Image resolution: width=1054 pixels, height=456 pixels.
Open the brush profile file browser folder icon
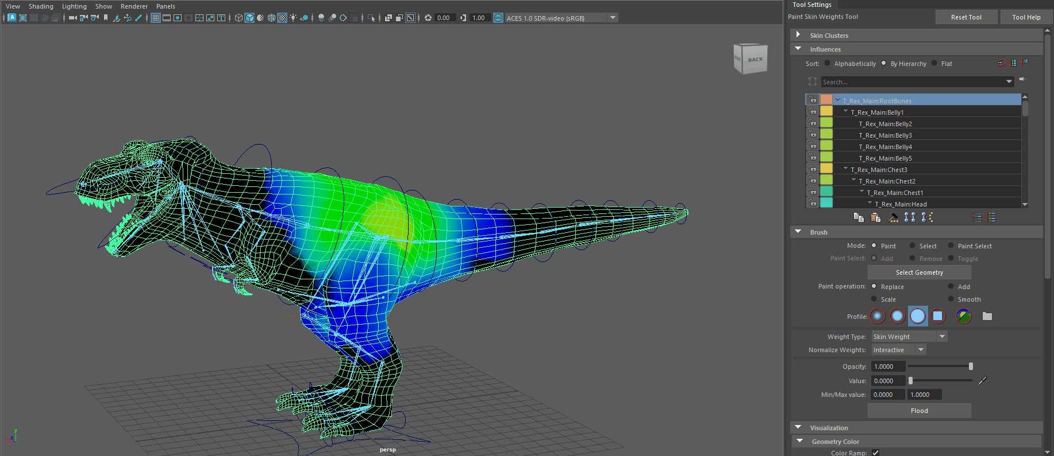987,316
